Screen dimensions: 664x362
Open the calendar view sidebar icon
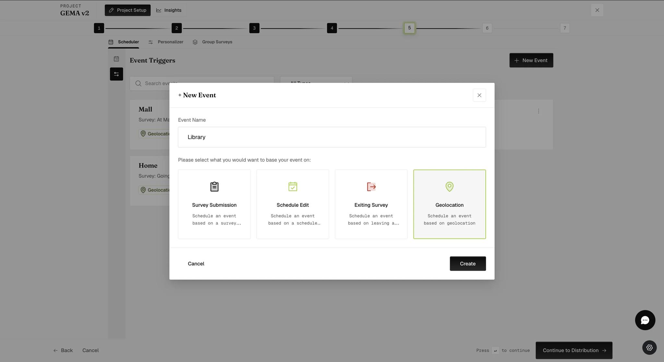click(116, 59)
